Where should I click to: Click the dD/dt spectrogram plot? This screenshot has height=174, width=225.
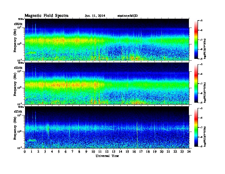click(107, 83)
